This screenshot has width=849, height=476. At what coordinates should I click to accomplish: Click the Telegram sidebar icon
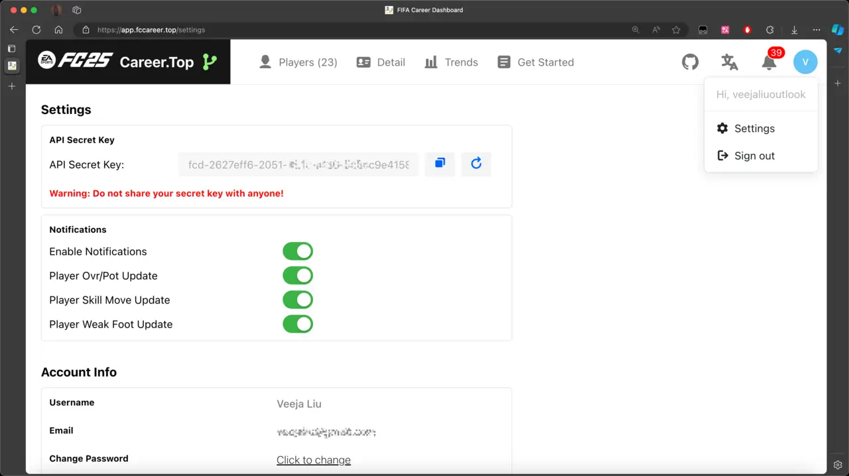tap(838, 50)
